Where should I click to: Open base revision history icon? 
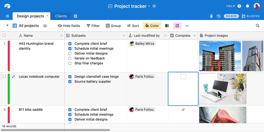pyautogui.click(x=219, y=16)
